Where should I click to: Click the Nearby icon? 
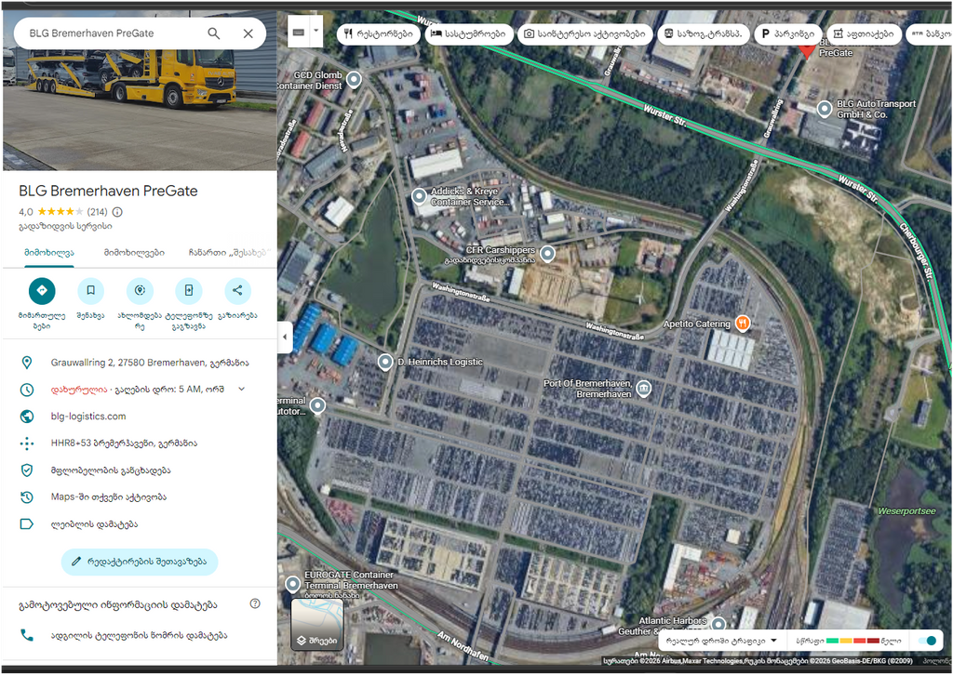pyautogui.click(x=140, y=291)
